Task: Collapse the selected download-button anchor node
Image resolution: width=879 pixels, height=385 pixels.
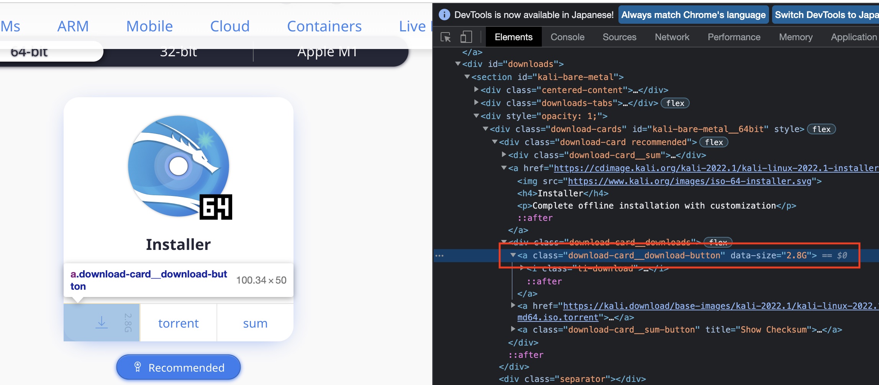Action: coord(513,255)
